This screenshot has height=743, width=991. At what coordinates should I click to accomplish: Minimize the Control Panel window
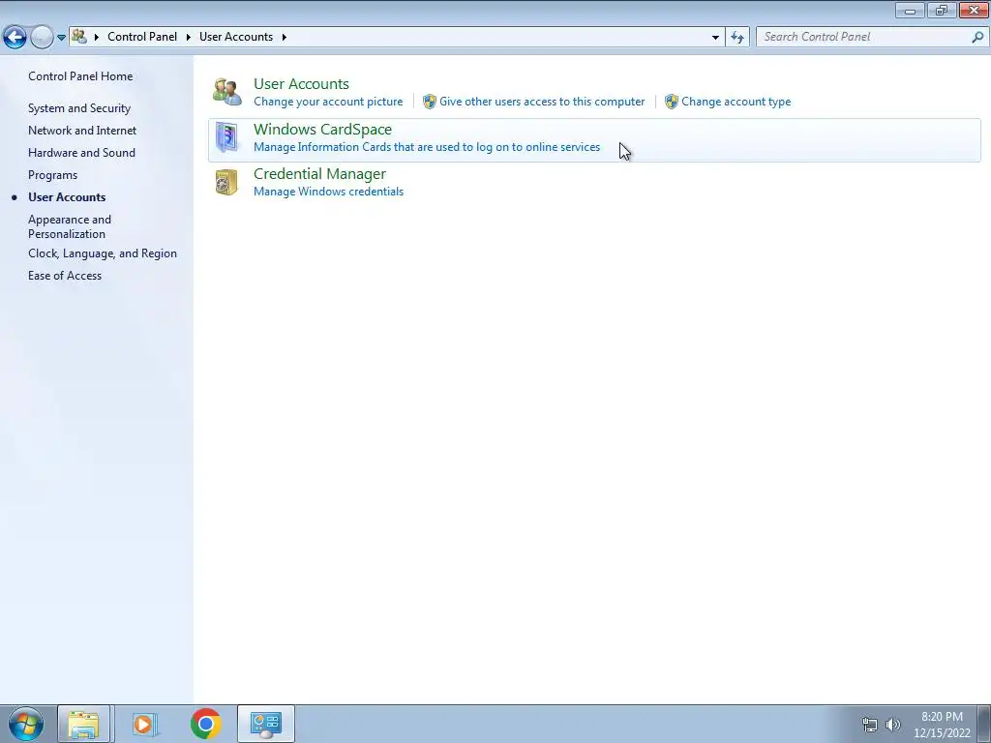(x=910, y=10)
